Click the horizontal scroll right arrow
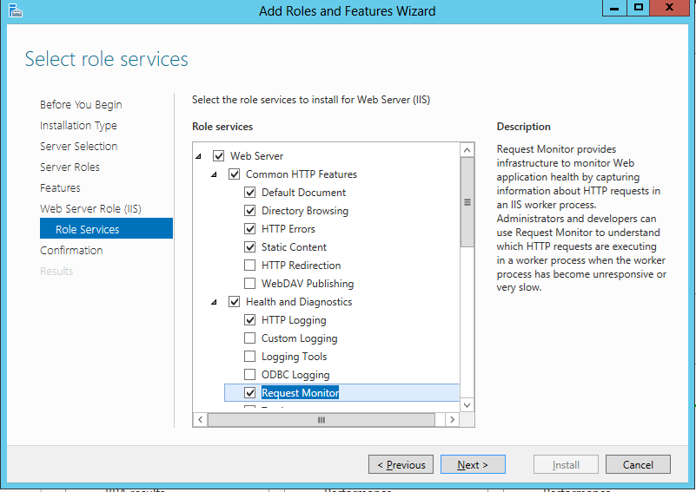Screen dimensions: 696x492 [452, 419]
